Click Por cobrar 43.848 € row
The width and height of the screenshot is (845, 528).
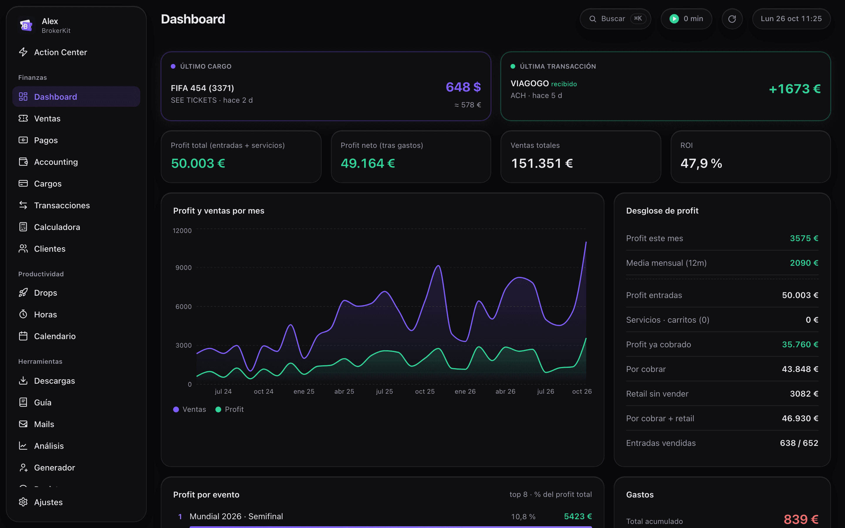tap(722, 369)
